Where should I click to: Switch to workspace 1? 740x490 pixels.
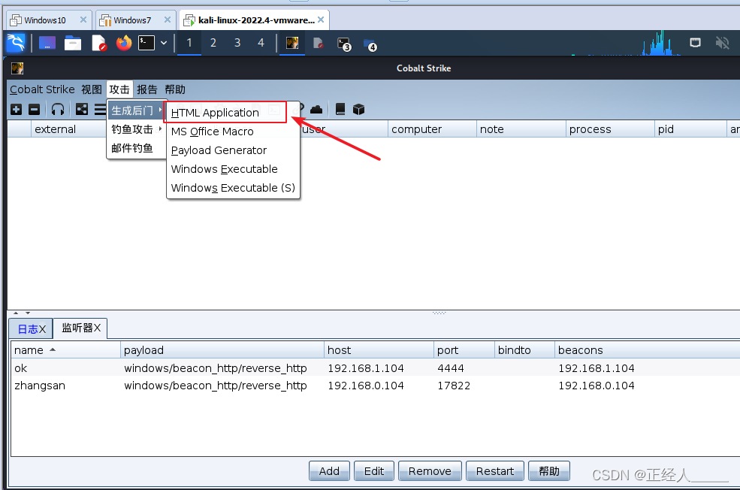pyautogui.click(x=189, y=43)
